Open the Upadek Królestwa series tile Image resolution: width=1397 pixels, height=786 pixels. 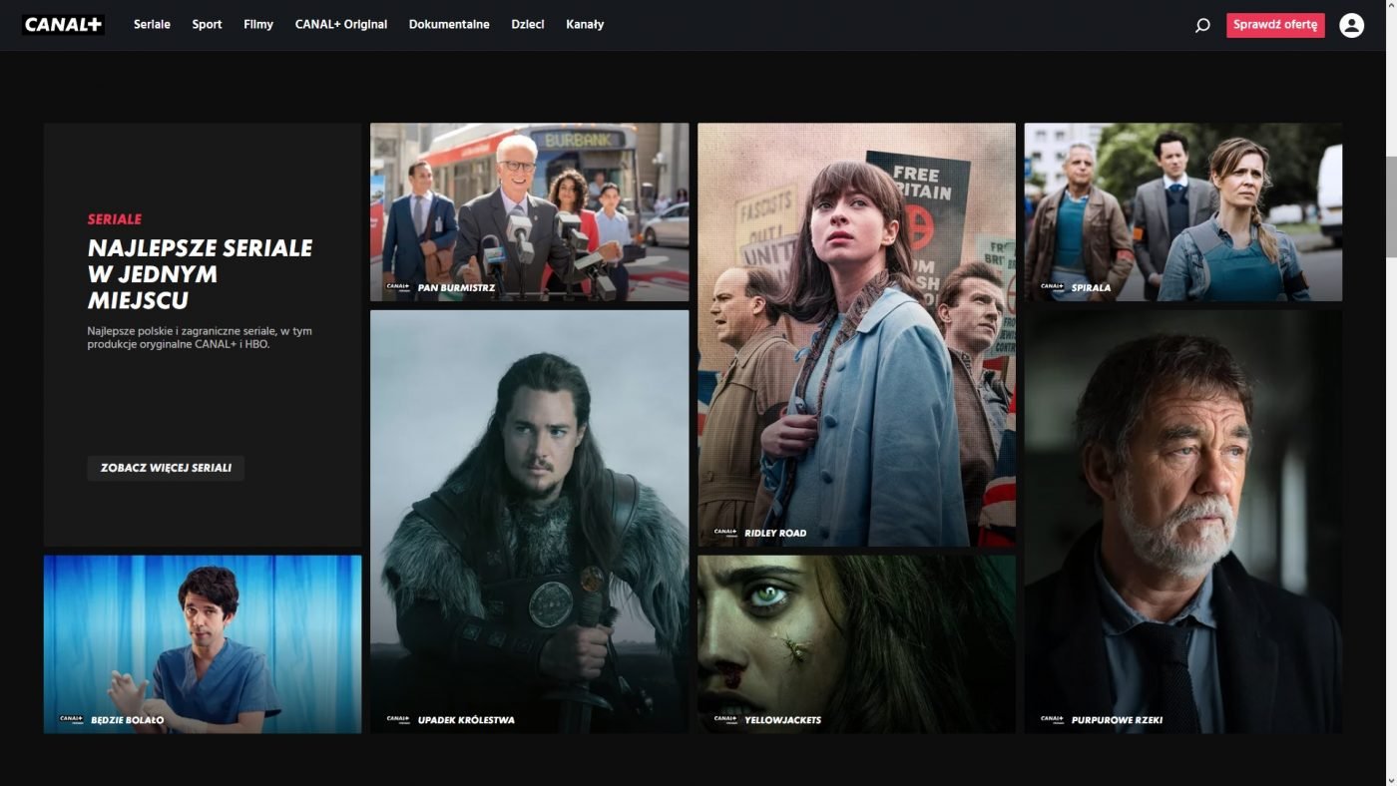tap(529, 522)
